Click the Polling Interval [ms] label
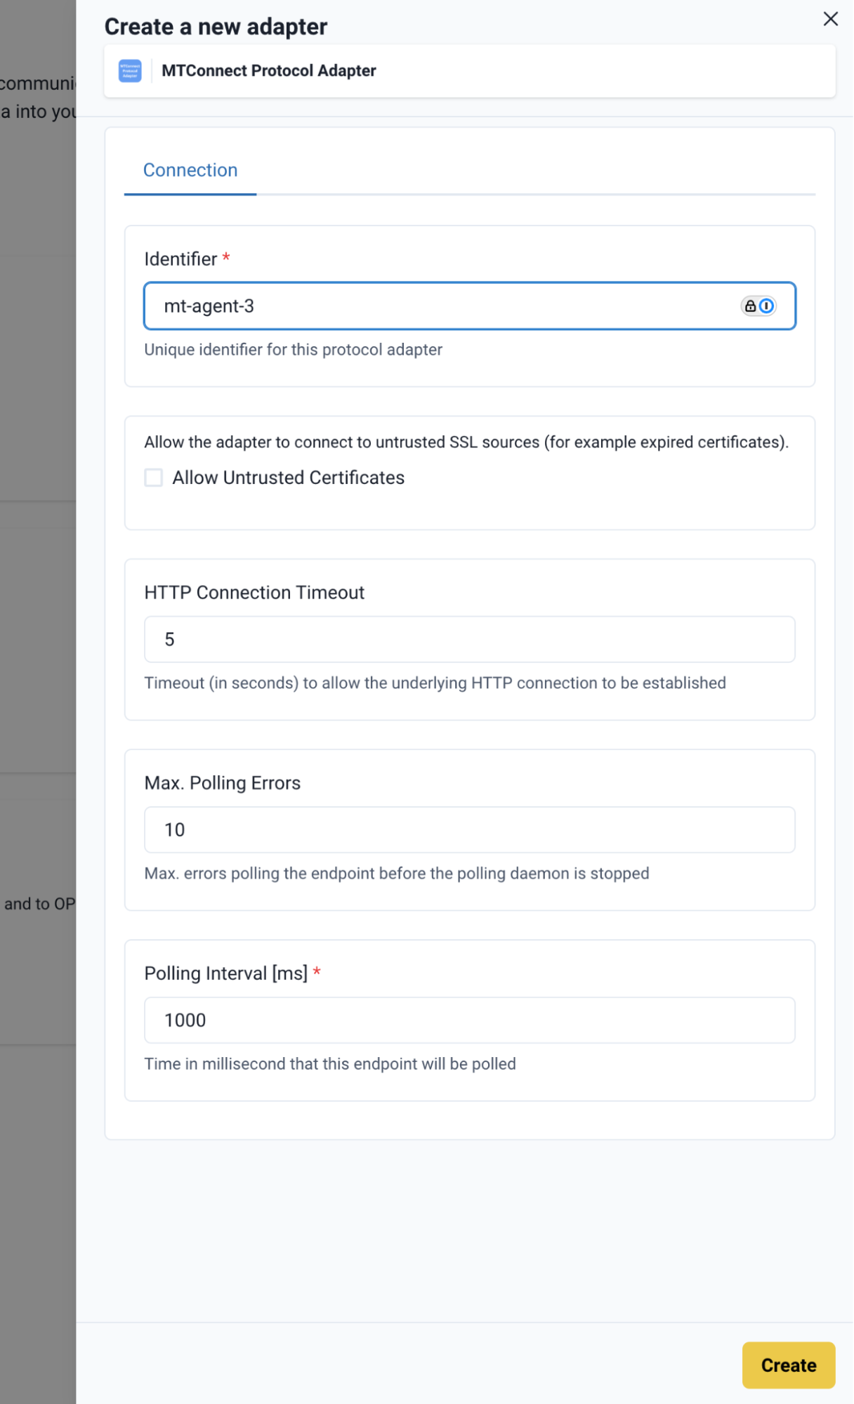Viewport: 854px width, 1404px height. (225, 973)
